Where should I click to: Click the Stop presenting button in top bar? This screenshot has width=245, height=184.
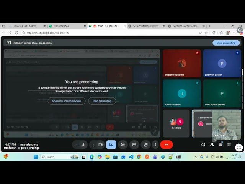(226, 43)
